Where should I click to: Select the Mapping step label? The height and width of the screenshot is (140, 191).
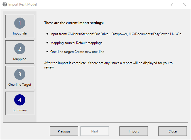[20, 59]
